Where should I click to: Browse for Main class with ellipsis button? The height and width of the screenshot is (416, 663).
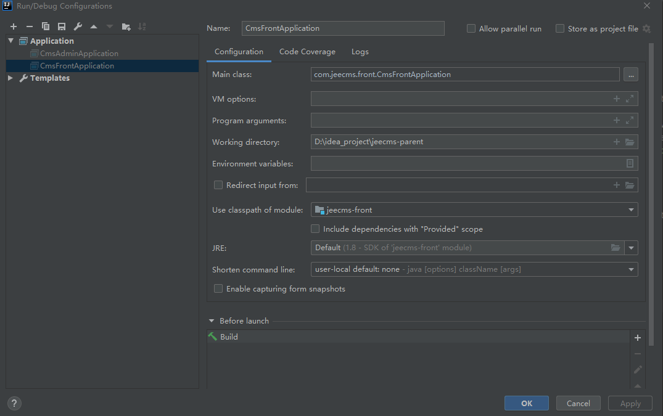[630, 75]
